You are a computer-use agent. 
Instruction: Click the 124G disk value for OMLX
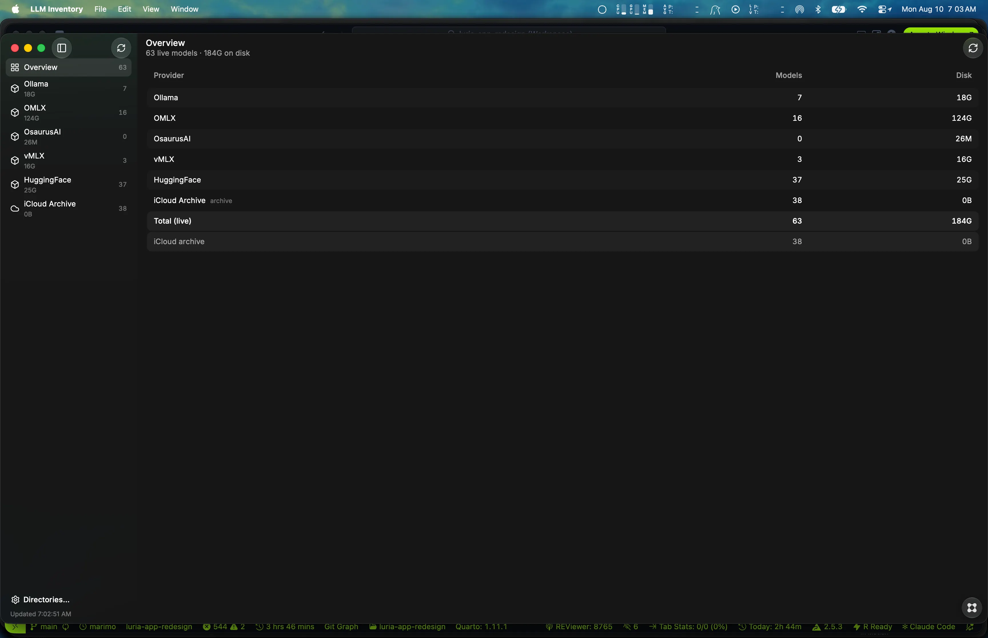961,118
